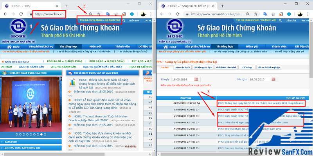Bookmark the PPC detail page with the star
313x156 pixels.
pos(255,14)
